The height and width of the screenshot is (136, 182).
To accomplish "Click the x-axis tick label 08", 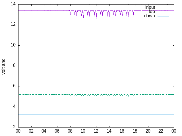I will (x=70, y=131).
